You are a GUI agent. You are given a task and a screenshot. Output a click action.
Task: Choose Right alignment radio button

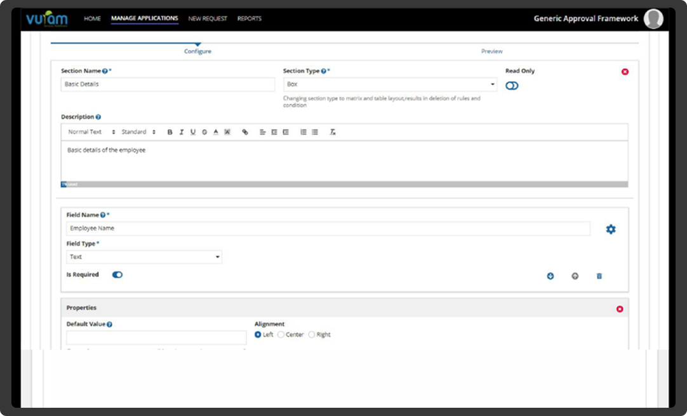311,334
